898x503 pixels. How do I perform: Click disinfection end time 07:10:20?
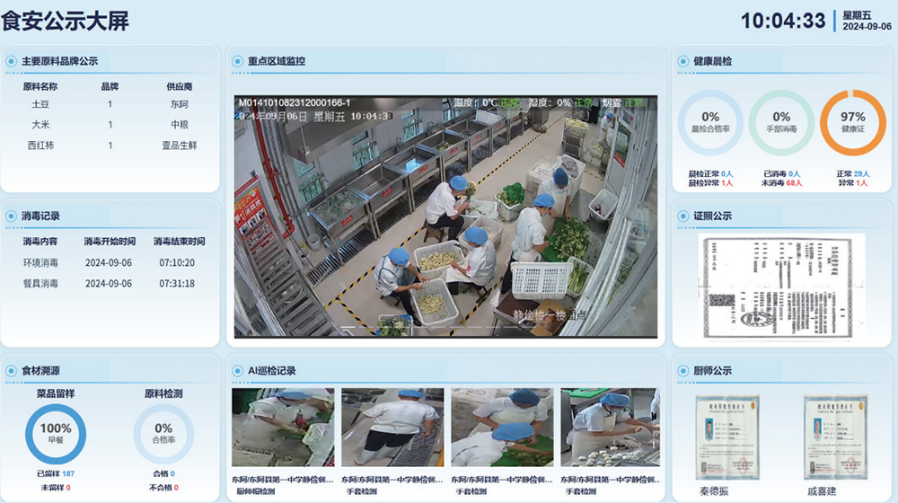(x=177, y=262)
